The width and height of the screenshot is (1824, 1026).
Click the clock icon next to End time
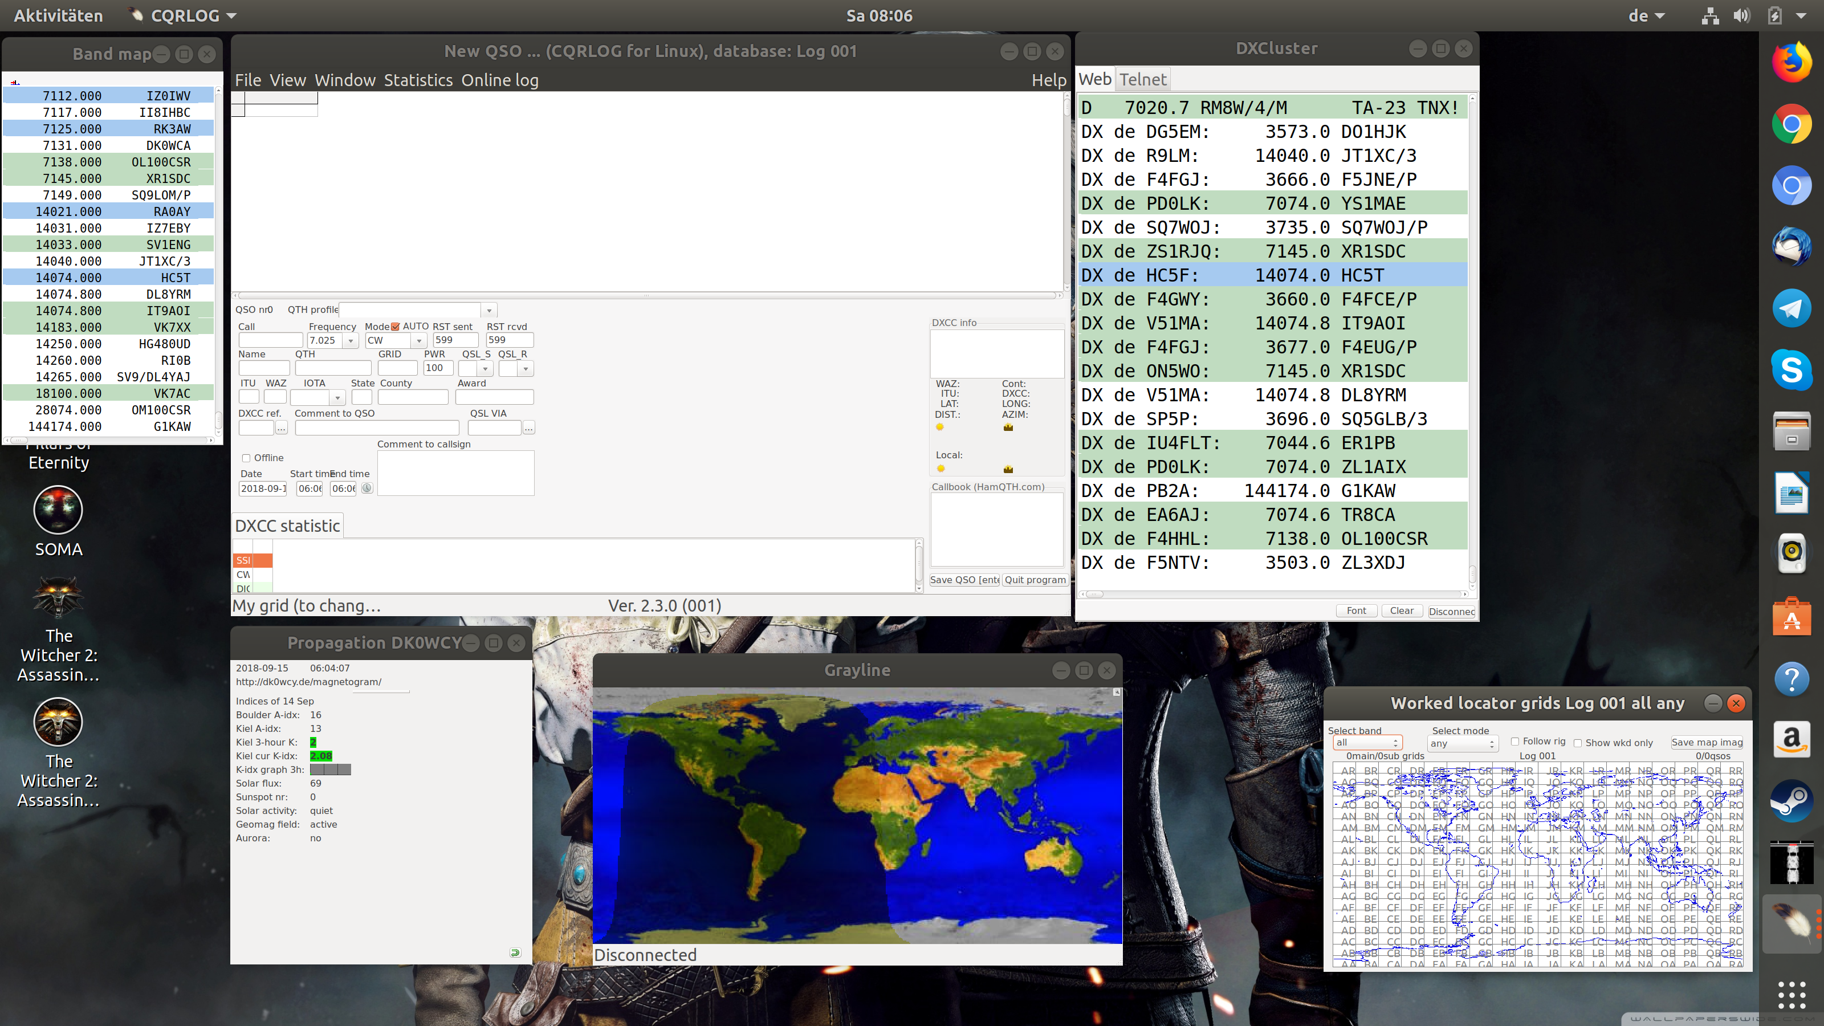367,488
